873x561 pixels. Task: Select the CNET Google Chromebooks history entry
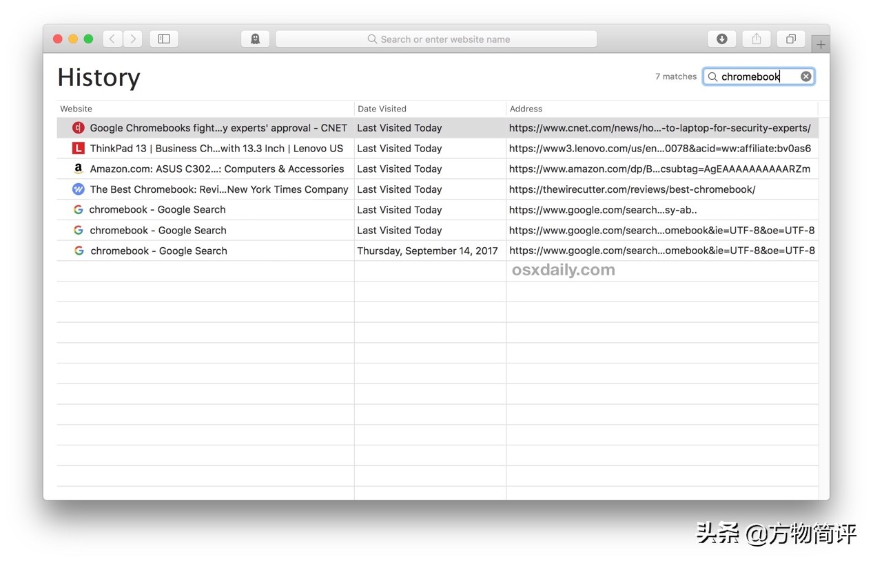coord(218,128)
